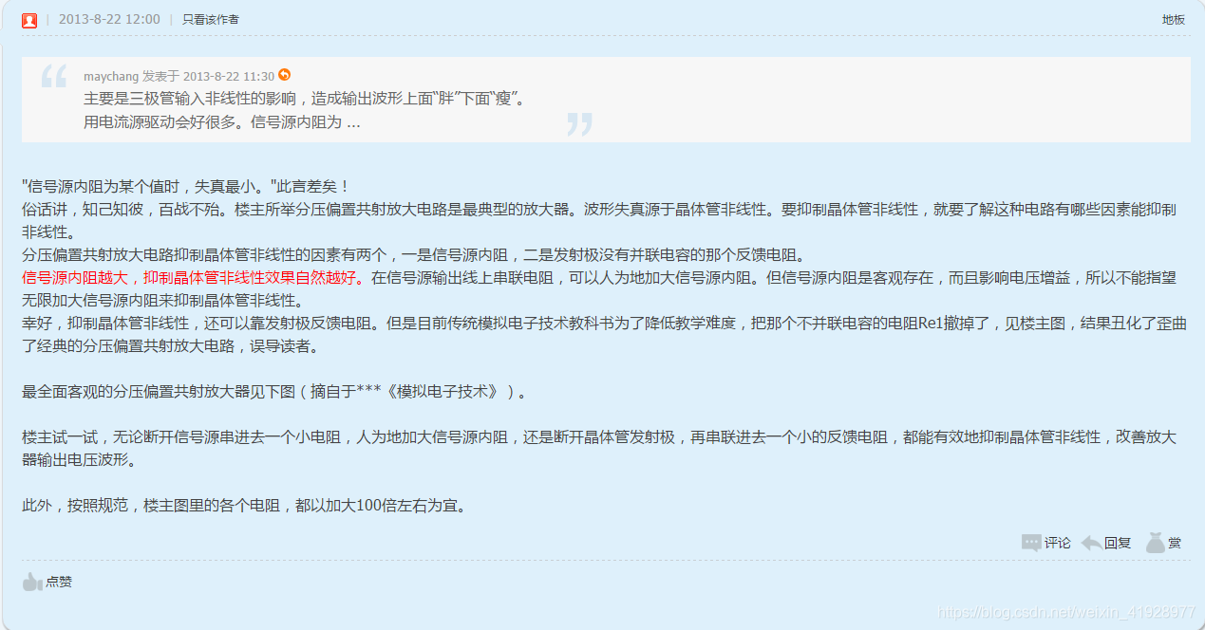
Task: Click the orange jump-to-original-post arrow
Action: pyautogui.click(x=284, y=75)
